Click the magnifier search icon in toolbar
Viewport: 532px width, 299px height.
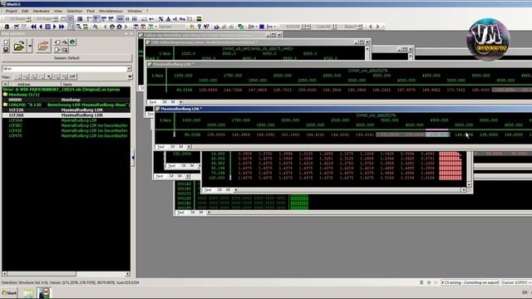78,27
